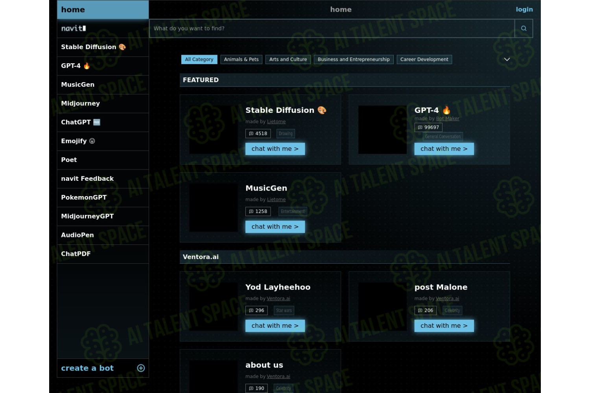Open GPT-4 in the sidebar

103,66
